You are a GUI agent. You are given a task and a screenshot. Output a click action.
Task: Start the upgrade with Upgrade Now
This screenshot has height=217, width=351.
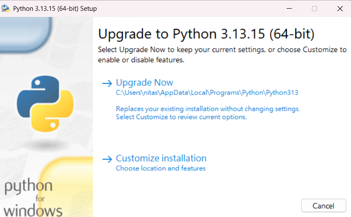144,83
